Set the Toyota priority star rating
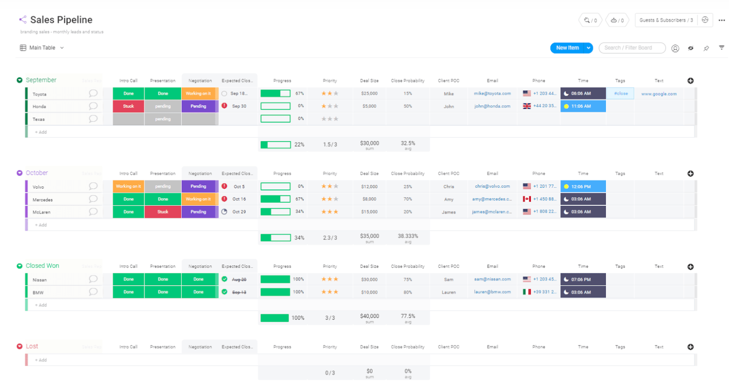Viewport: 729px width, 389px height. pos(330,93)
